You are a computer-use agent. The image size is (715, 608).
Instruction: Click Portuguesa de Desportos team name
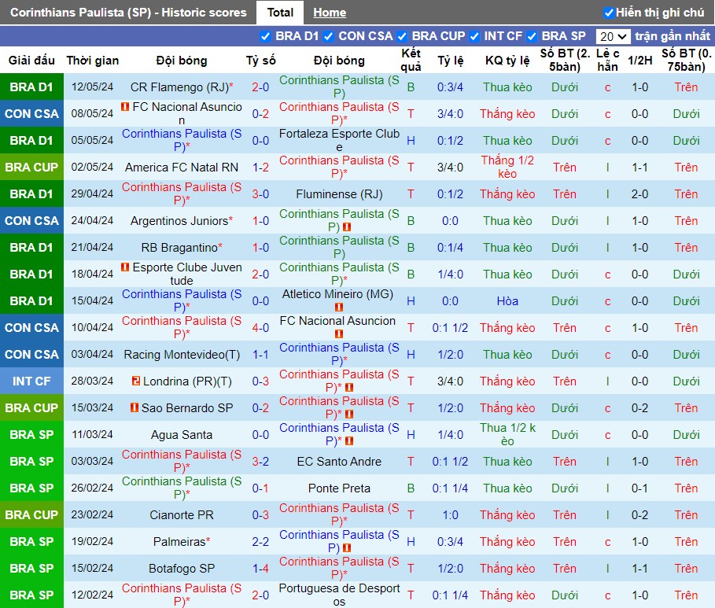pos(339,595)
